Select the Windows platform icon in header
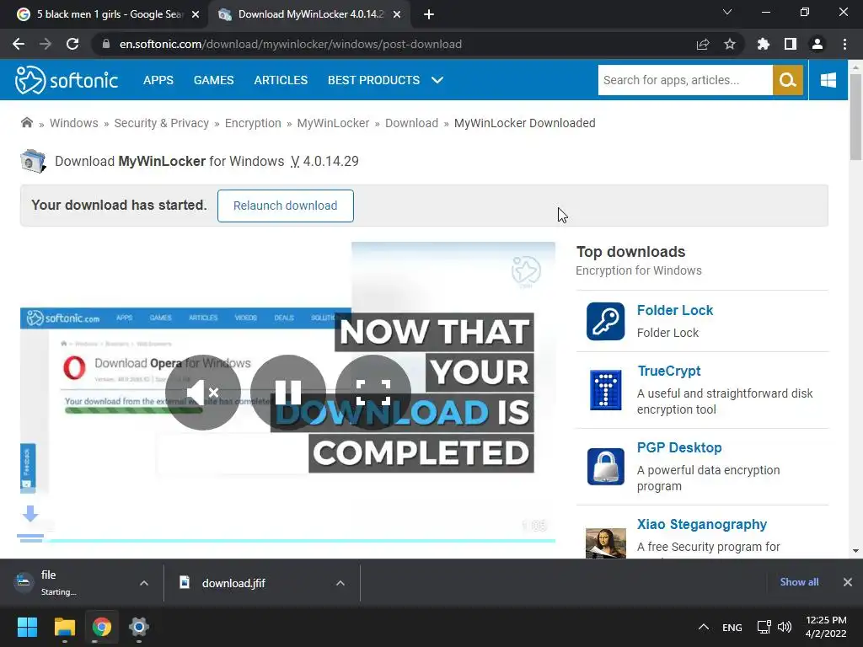This screenshot has height=647, width=863. coord(828,80)
